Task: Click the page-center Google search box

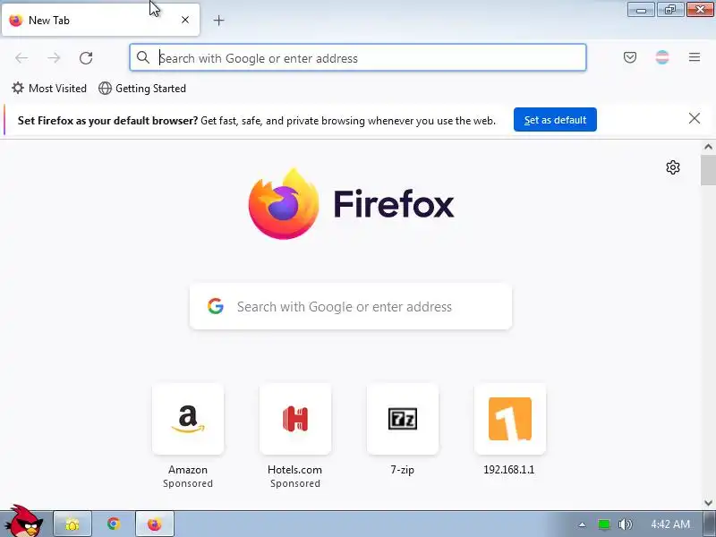Action: [x=351, y=306]
